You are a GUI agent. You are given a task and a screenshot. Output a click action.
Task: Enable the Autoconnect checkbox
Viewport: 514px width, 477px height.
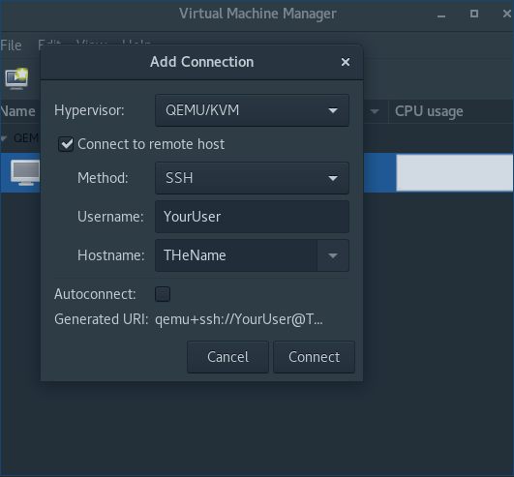[x=163, y=294]
